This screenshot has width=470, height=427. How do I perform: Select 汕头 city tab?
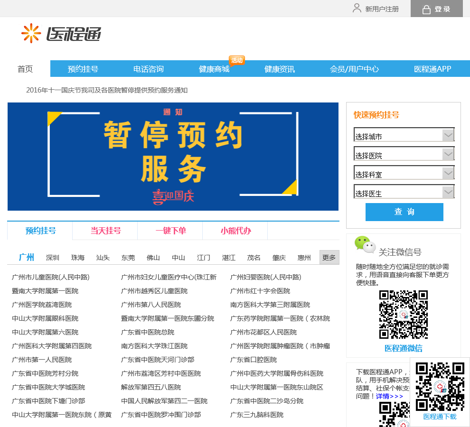103,258
